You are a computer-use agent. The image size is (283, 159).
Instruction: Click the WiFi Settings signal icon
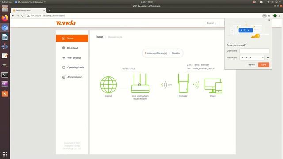[64, 58]
